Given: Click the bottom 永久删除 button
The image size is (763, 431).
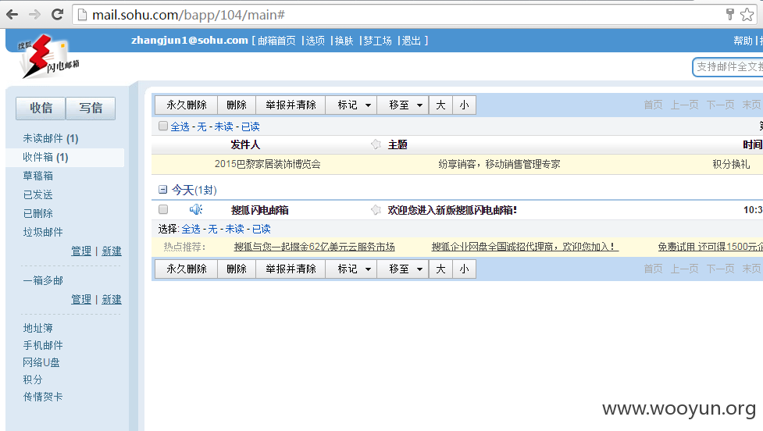Looking at the screenshot, I should pos(187,269).
